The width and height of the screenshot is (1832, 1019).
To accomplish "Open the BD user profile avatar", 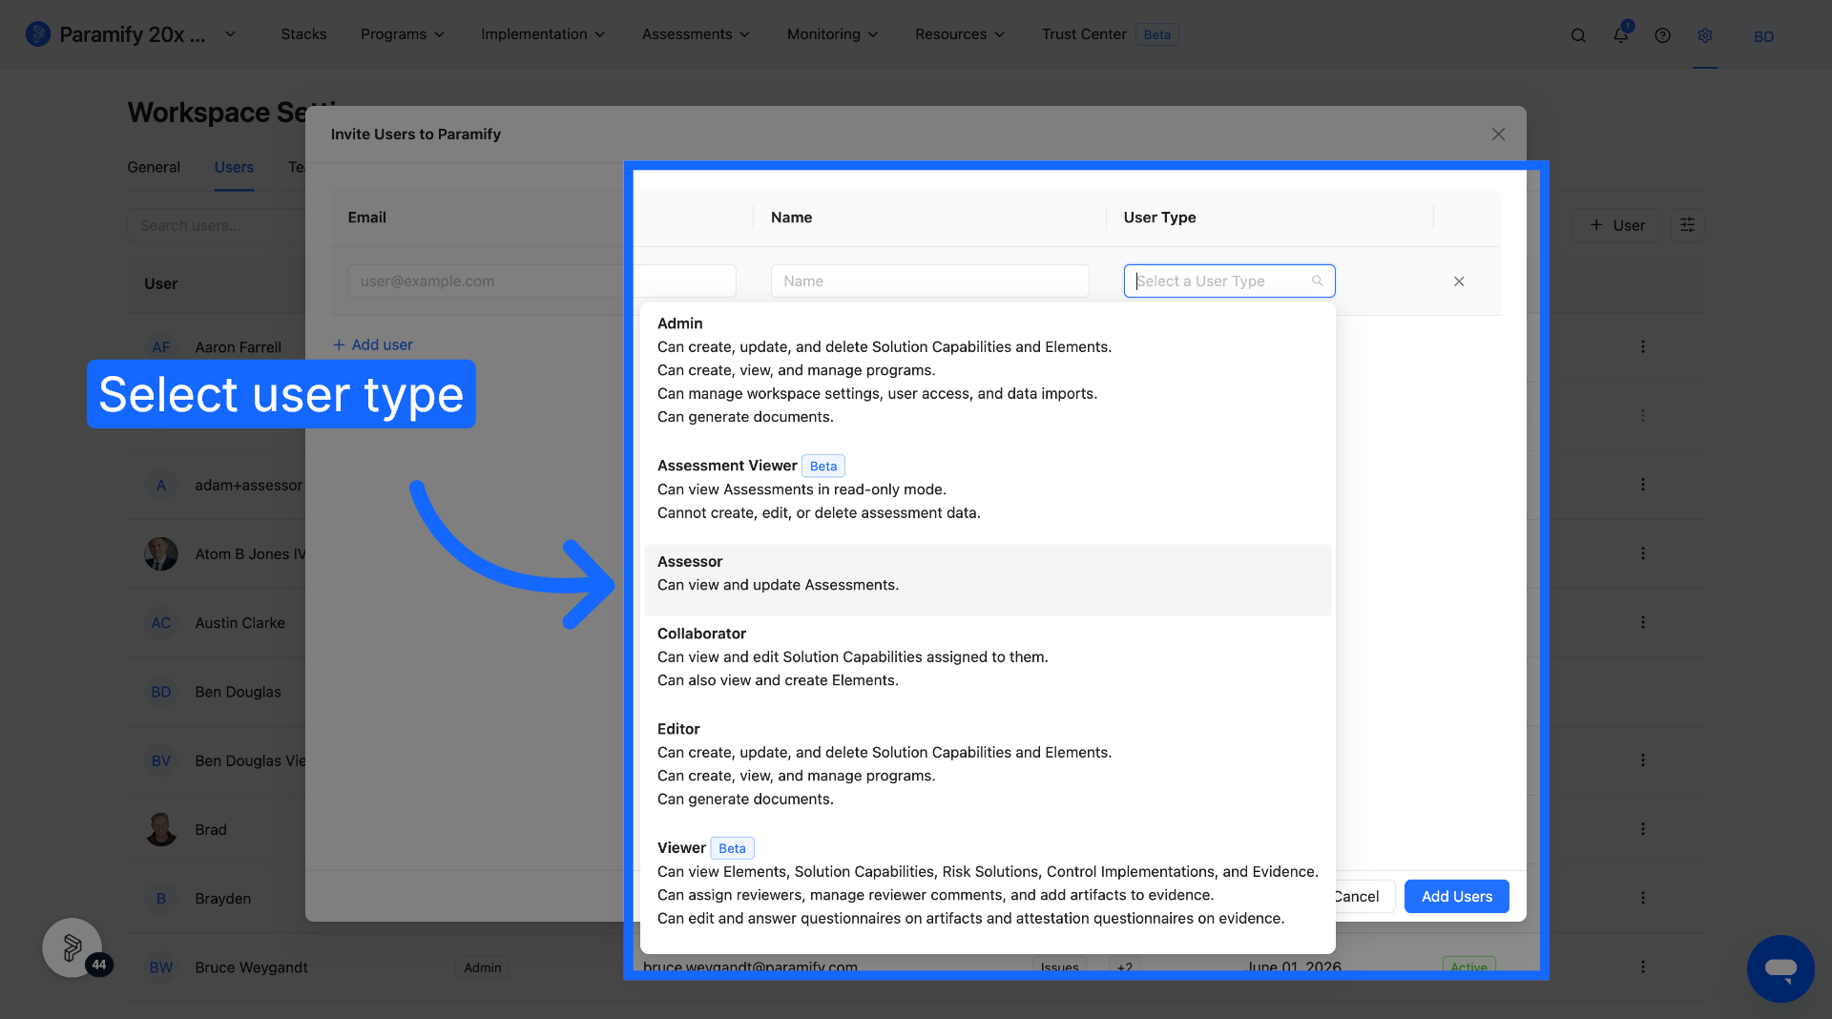I will pos(1763,36).
